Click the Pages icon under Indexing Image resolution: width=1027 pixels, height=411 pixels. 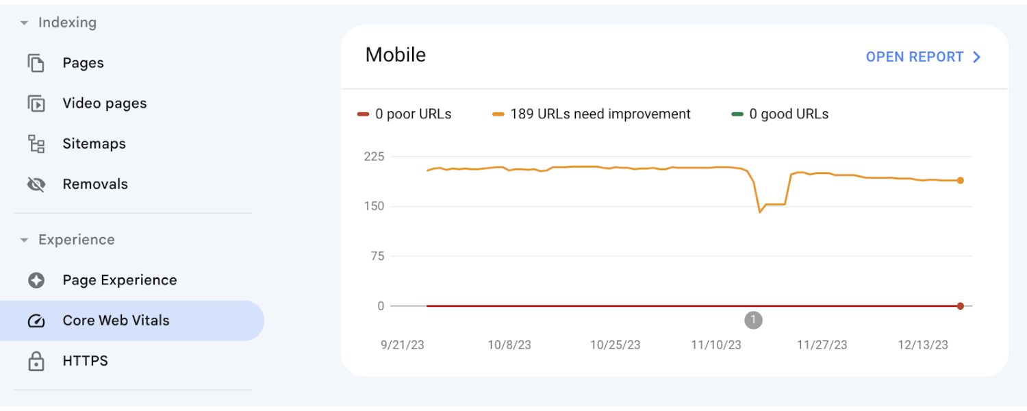[37, 62]
